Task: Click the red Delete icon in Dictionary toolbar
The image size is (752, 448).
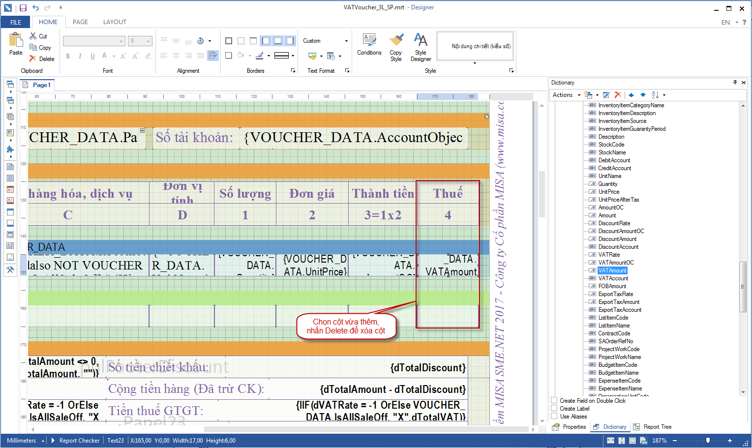Action: (618, 95)
